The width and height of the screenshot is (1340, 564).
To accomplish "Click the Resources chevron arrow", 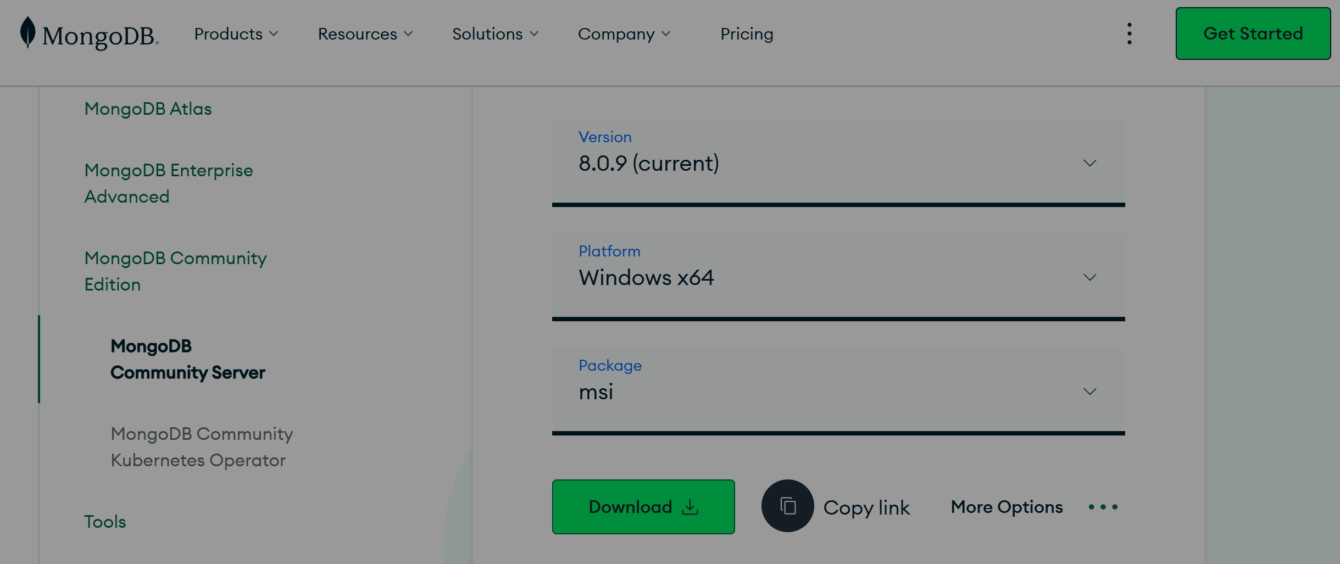I will 408,34.
